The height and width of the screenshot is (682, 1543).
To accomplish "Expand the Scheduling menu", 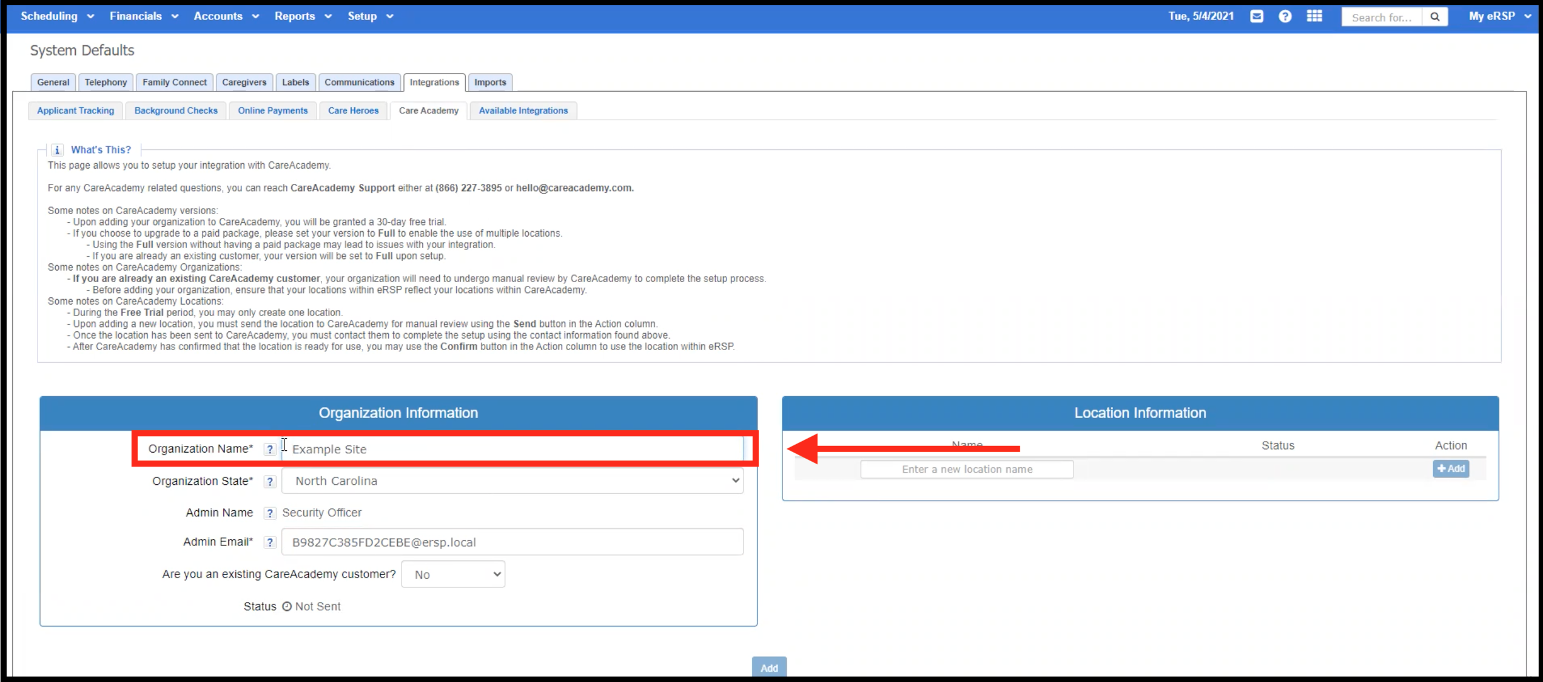I will [x=58, y=16].
